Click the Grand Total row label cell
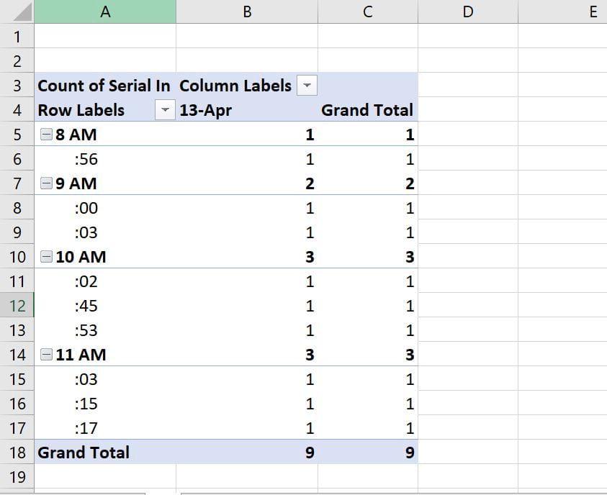 (x=105, y=453)
